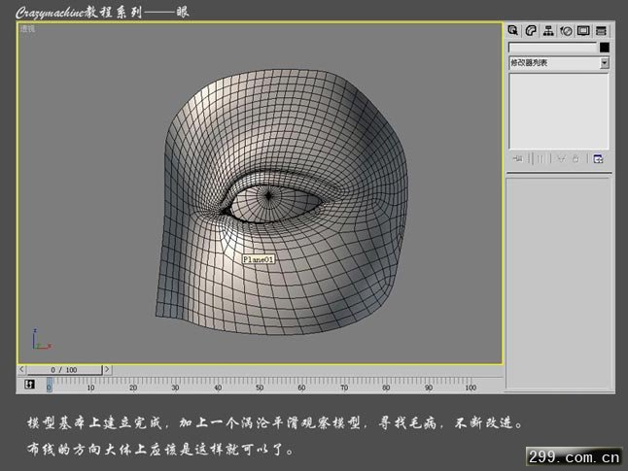Click the Plane01 object tooltip label
The image size is (628, 471).
tap(259, 259)
